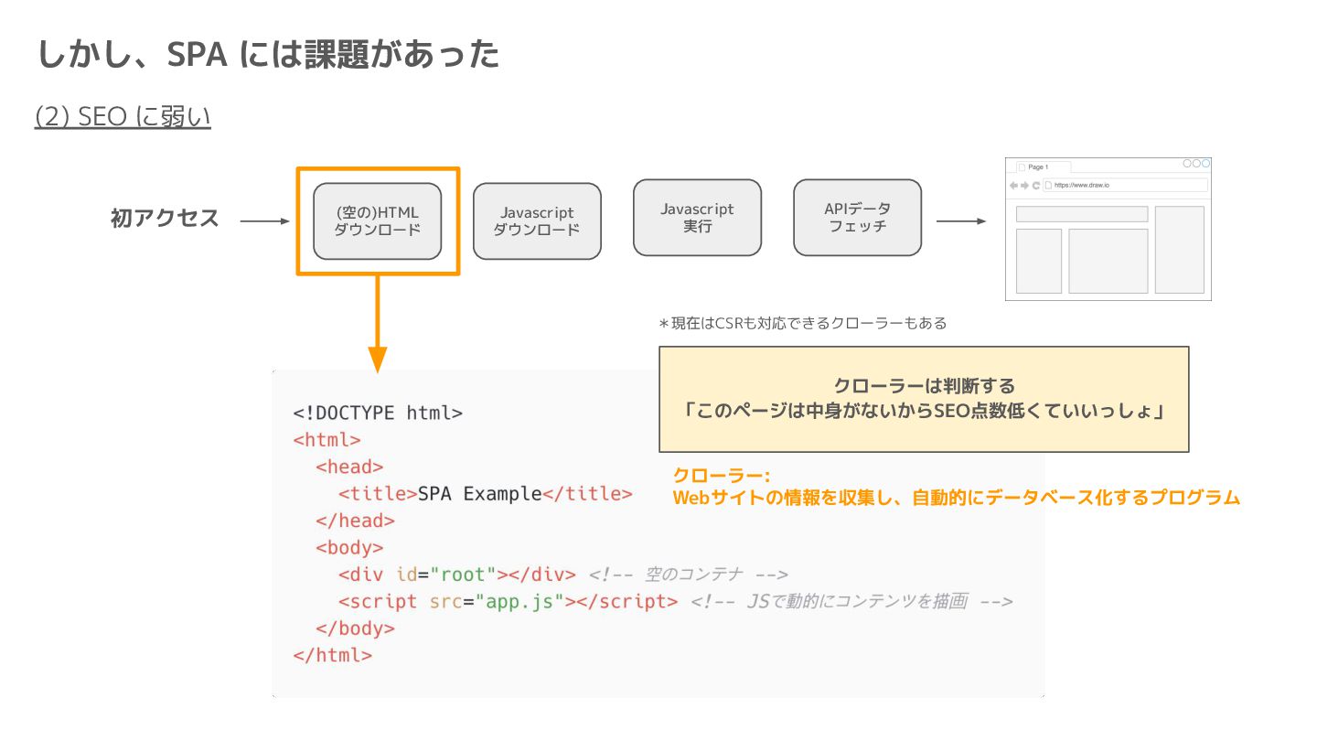Click the <title>SPA Example</title> line
This screenshot has height=741, width=1317.
point(485,494)
